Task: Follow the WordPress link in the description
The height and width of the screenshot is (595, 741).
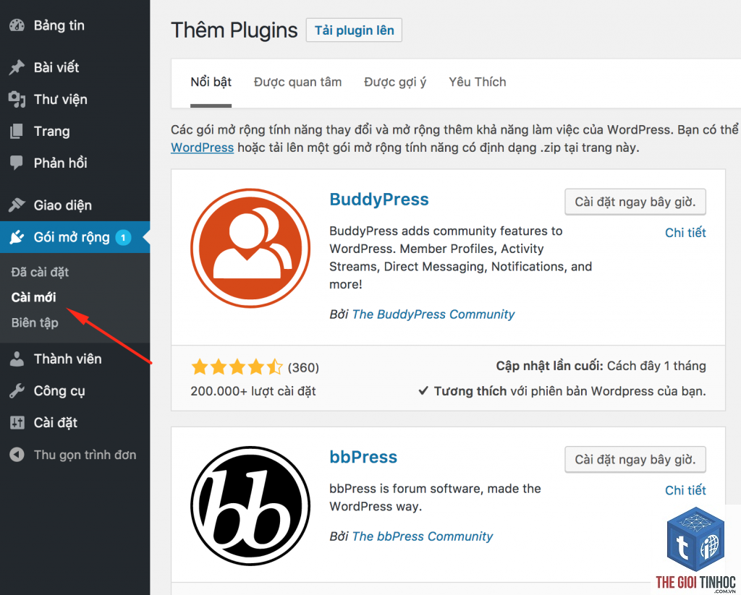Action: pyautogui.click(x=203, y=147)
